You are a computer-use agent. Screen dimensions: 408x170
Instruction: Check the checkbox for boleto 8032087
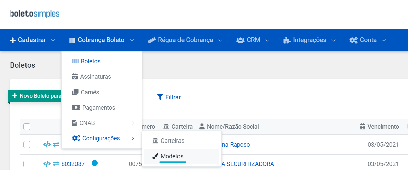(27, 164)
